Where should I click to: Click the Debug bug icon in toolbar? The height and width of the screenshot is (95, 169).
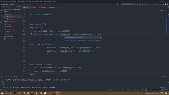(138, 4)
